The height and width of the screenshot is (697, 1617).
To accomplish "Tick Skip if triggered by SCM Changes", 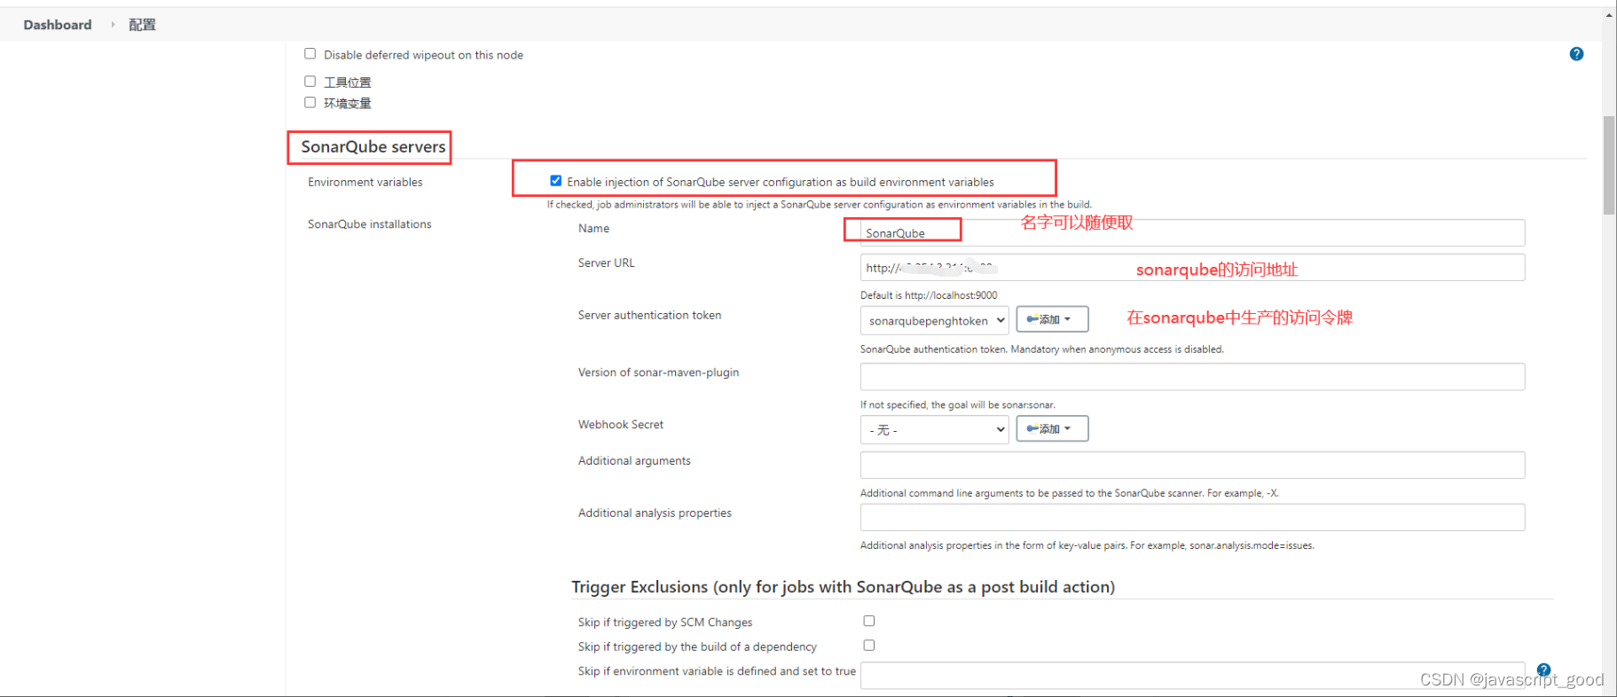I will click(869, 621).
